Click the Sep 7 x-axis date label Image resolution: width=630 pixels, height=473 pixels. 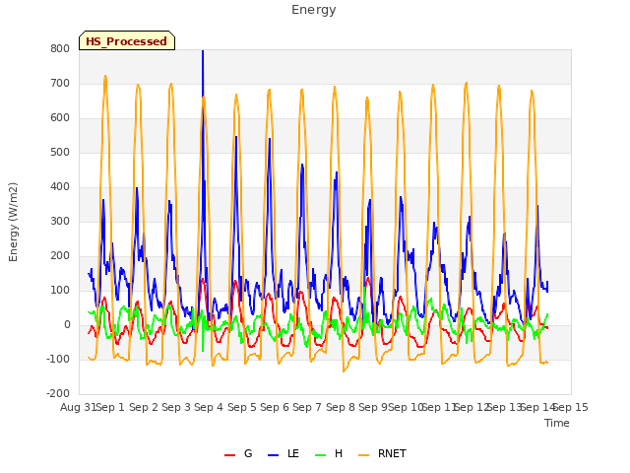[x=307, y=407]
